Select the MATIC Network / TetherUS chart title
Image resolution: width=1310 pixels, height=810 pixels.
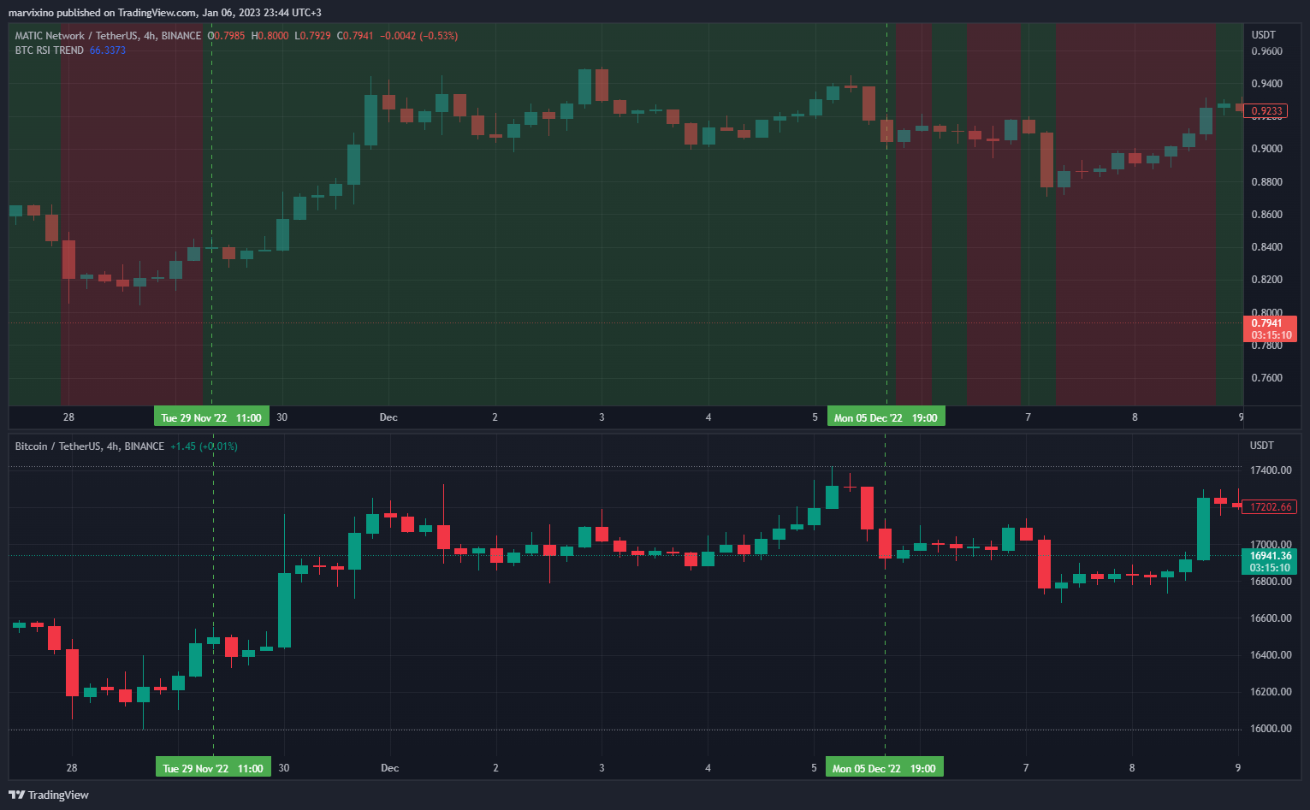click(108, 36)
